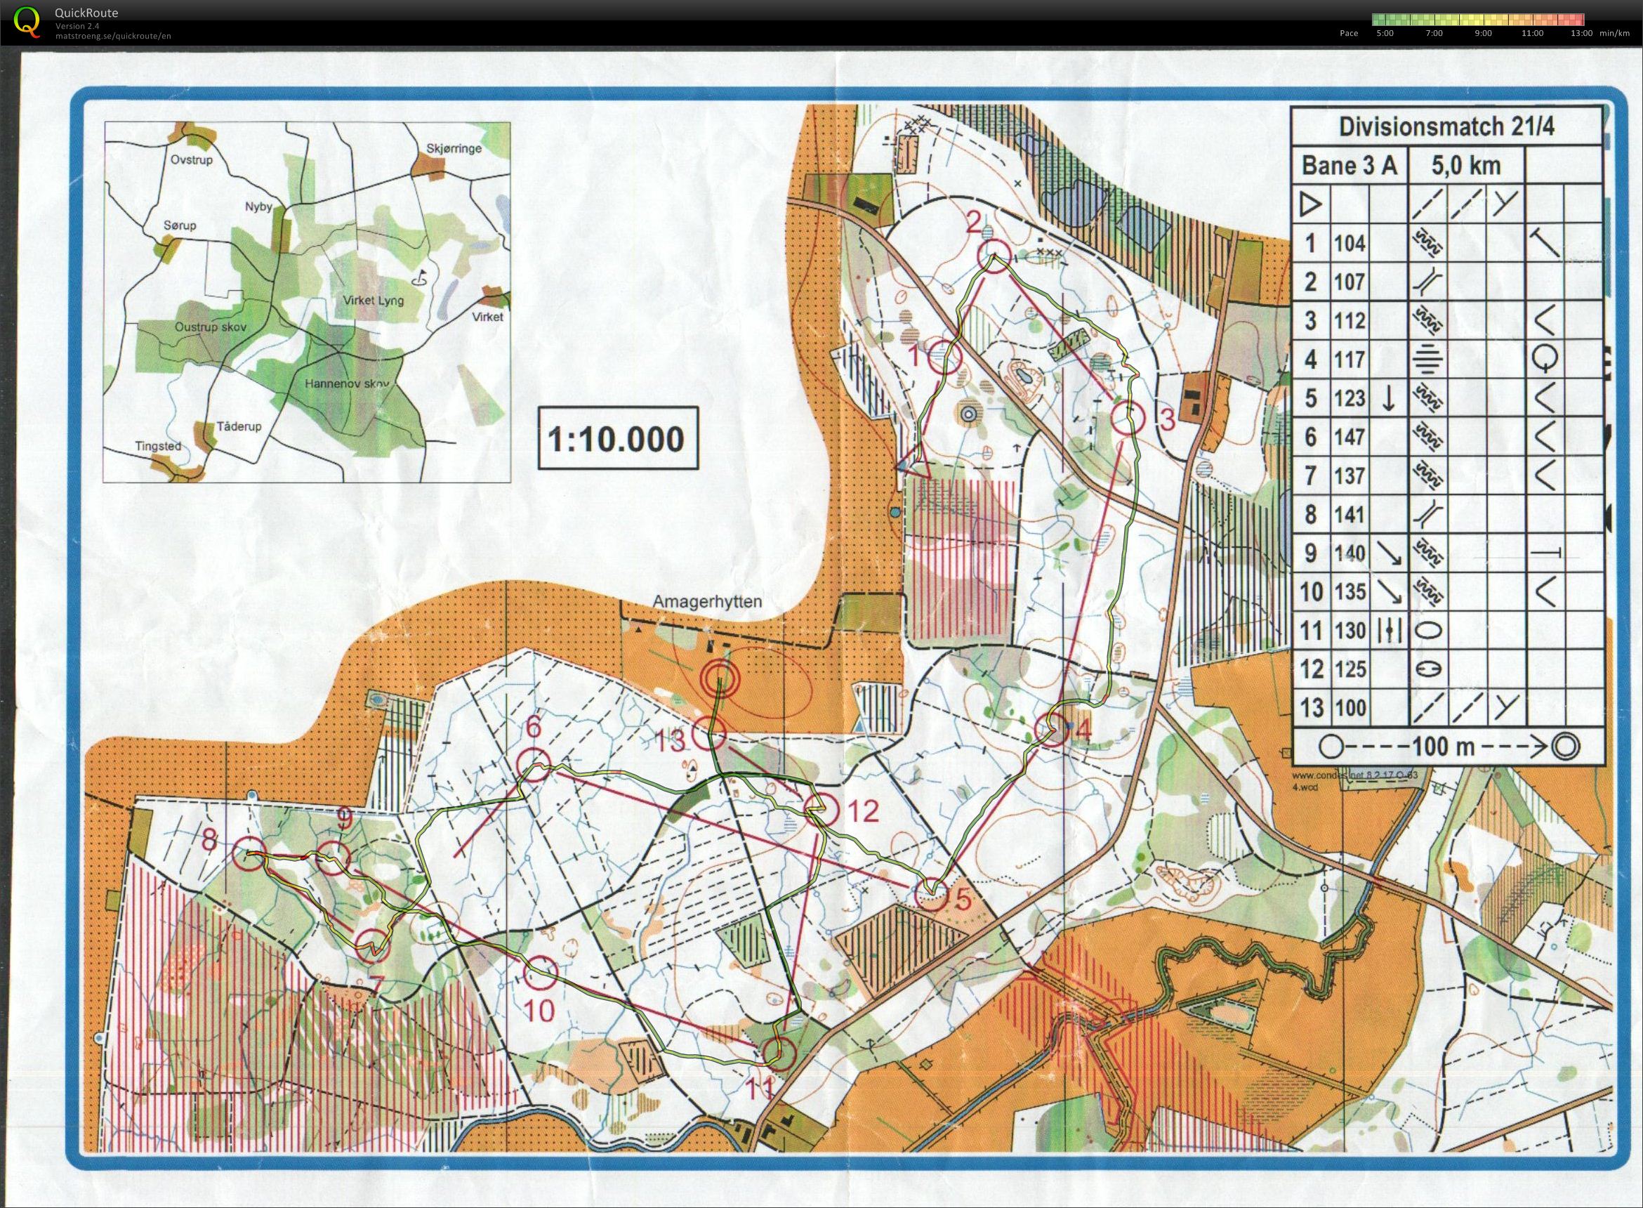Click the Tingsted label in inset map
Screen dimensions: 1643x1208
158,446
